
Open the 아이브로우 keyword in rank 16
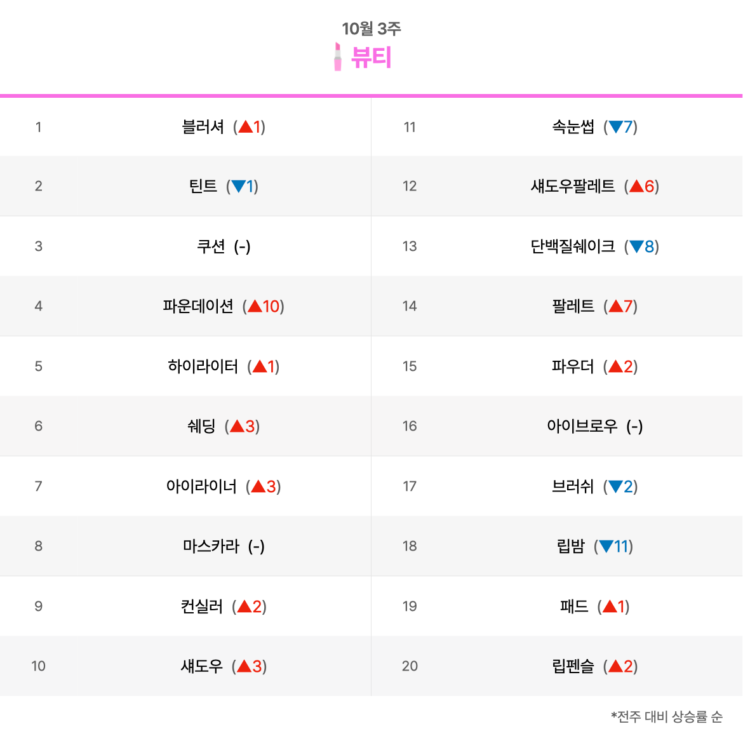click(582, 426)
